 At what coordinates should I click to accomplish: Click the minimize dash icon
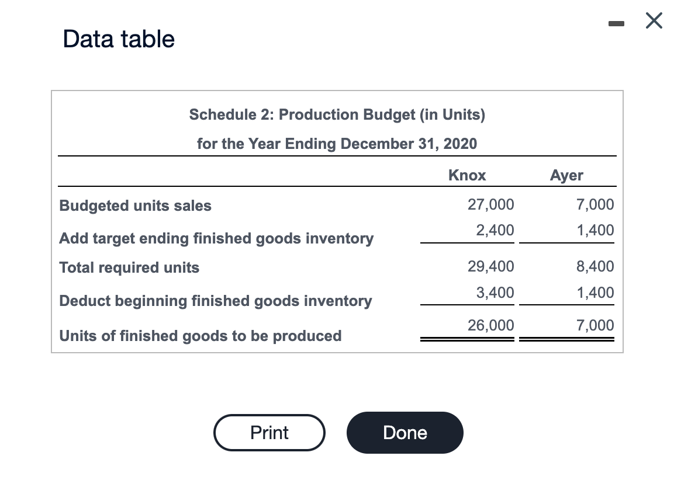tap(617, 22)
